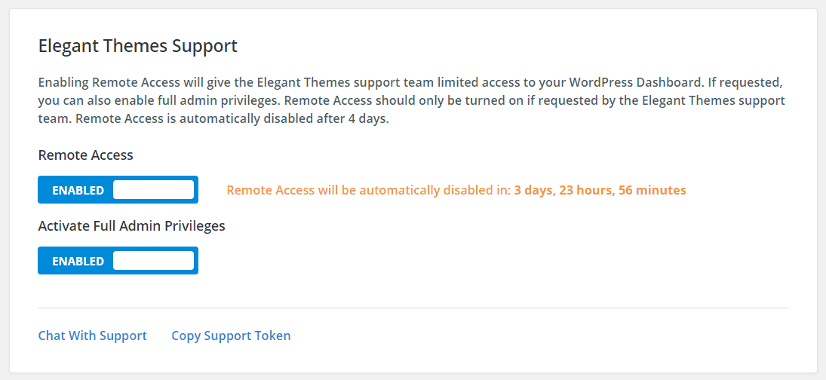Click the Remote Access description paragraph
This screenshot has width=826, height=380.
(x=412, y=100)
